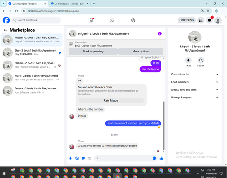
Task: Open Kiara conversation in the list
Action: pos(32,78)
